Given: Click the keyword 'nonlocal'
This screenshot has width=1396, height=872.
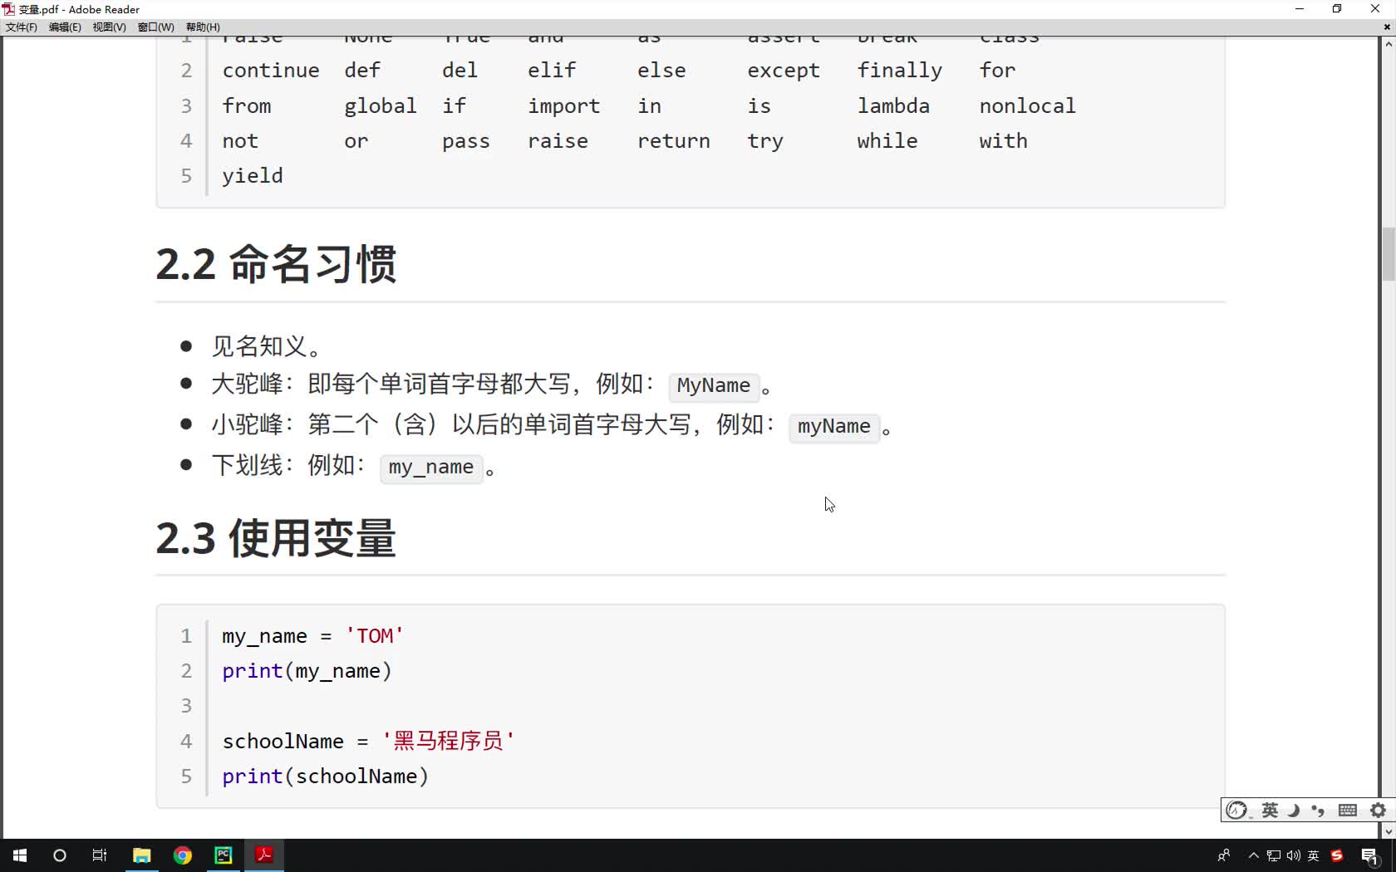Looking at the screenshot, I should click(1027, 105).
